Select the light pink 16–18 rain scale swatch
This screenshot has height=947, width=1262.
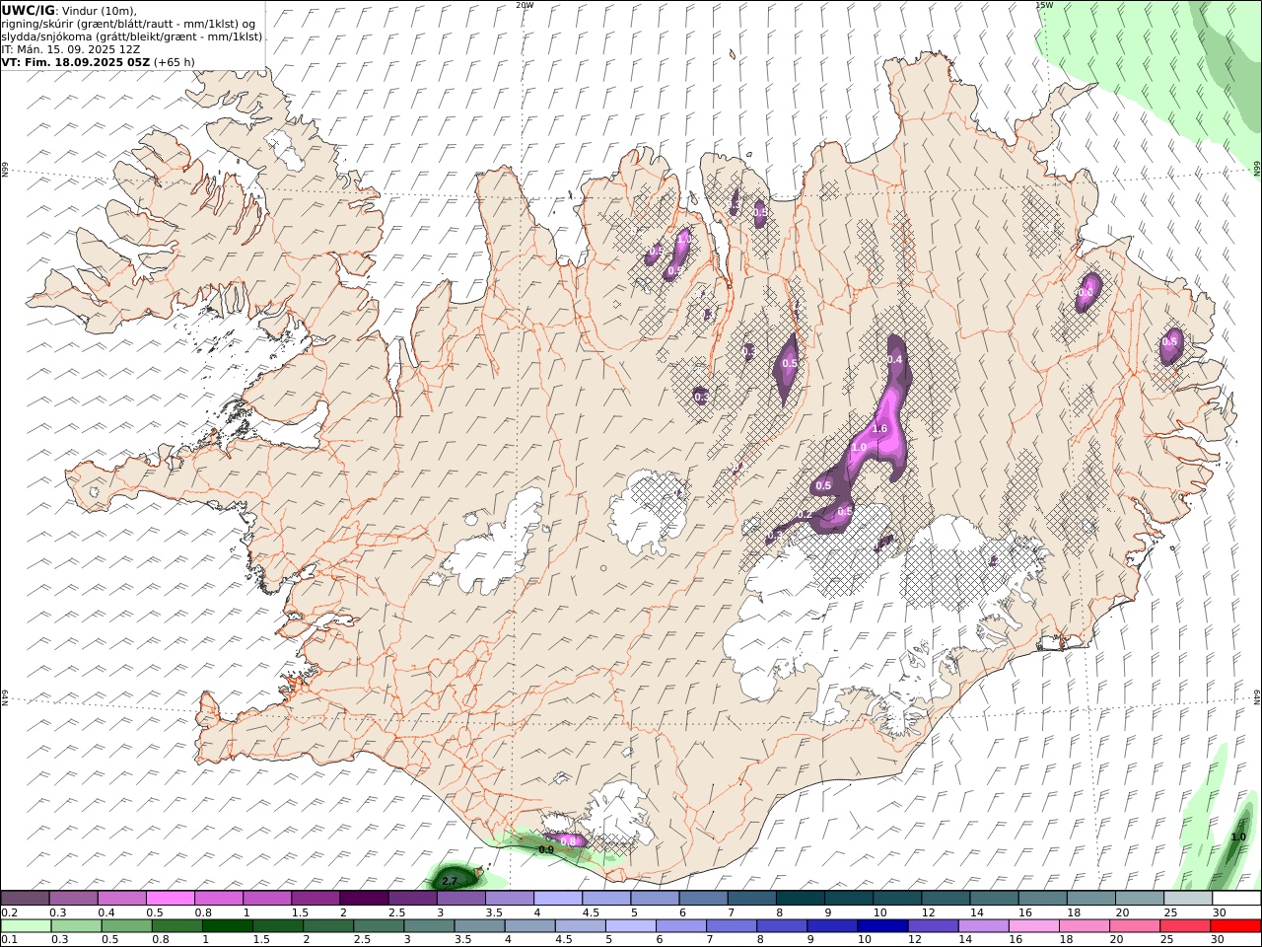click(1034, 926)
